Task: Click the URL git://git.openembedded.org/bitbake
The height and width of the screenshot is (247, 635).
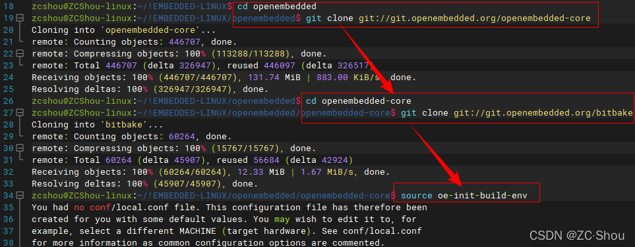Action: tap(543, 112)
